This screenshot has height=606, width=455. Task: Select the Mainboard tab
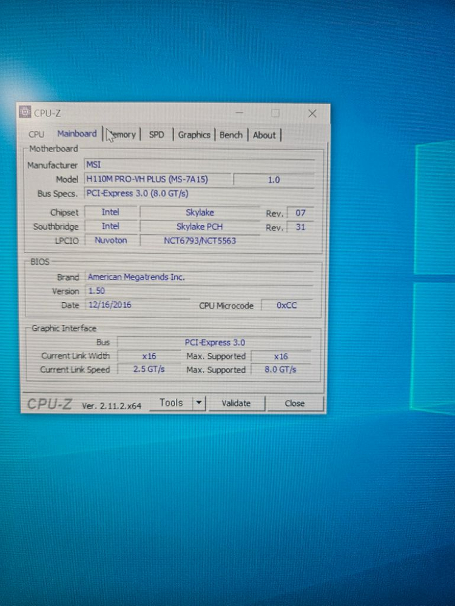pyautogui.click(x=77, y=134)
